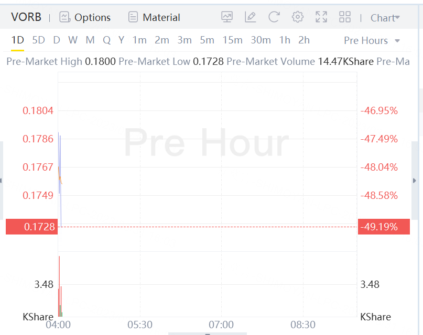
Task: Click the Material document icon
Action: click(x=133, y=17)
